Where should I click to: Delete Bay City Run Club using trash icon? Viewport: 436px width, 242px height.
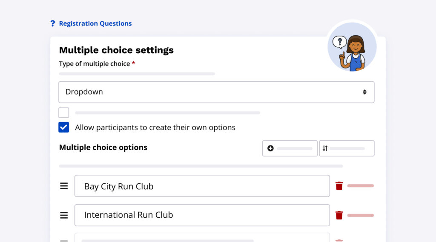point(339,186)
